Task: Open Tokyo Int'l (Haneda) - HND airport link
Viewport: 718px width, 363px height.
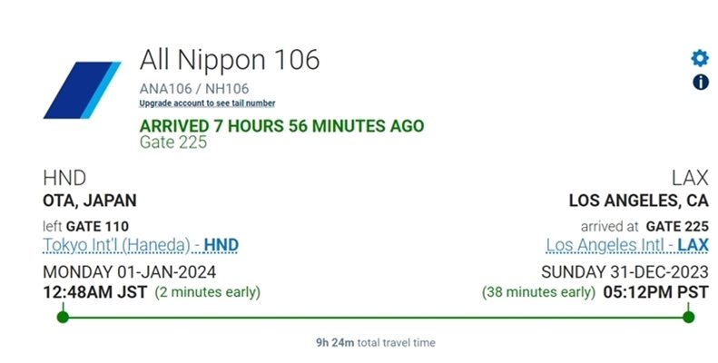Action: coord(141,245)
